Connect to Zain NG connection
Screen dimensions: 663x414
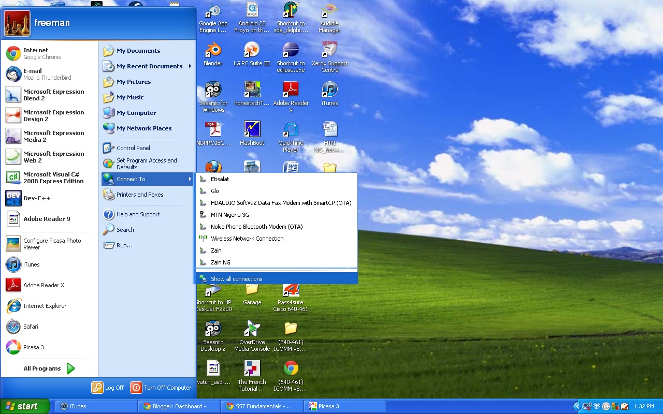pos(277,262)
